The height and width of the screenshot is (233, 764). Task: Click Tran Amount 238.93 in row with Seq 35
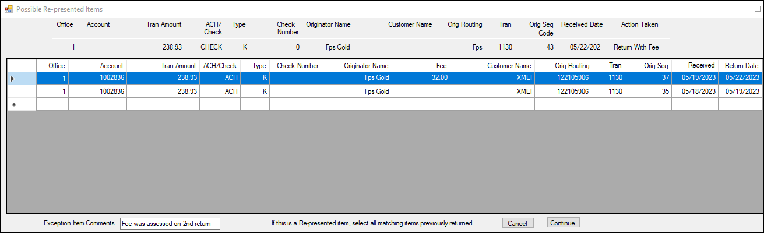pos(163,91)
